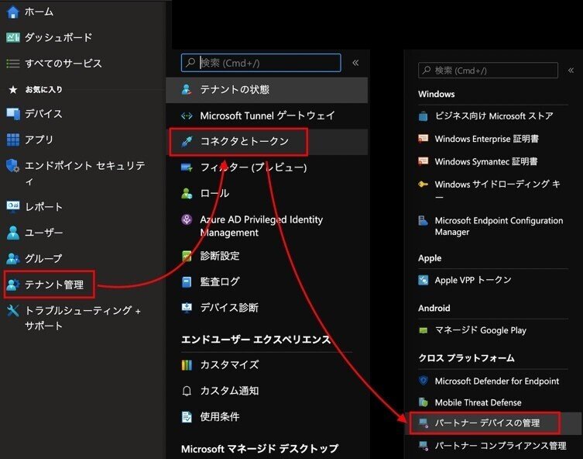Click the Connectors and tokens plug icon
The width and height of the screenshot is (583, 459).
[187, 141]
